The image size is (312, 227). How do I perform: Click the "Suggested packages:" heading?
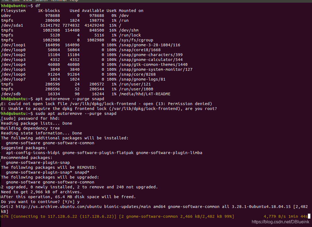pos(24,148)
